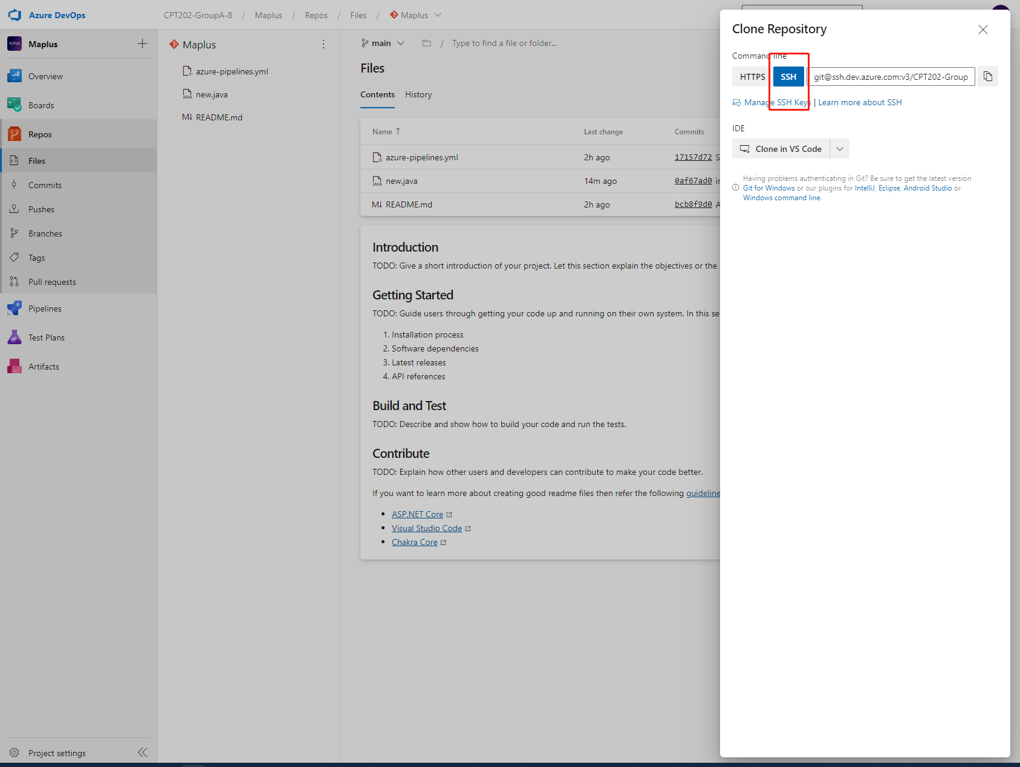
Task: Switch to History tab
Action: pos(418,94)
